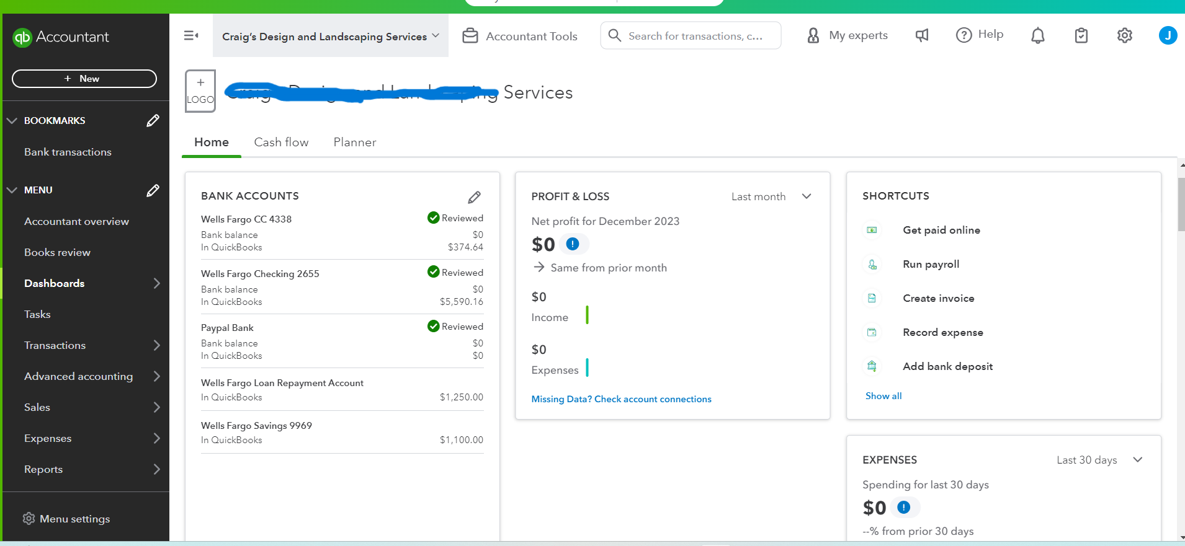Click the pencil icon beside MENU

(x=153, y=190)
